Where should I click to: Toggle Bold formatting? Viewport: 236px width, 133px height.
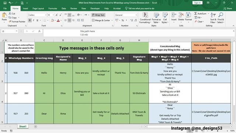(x=30, y=20)
